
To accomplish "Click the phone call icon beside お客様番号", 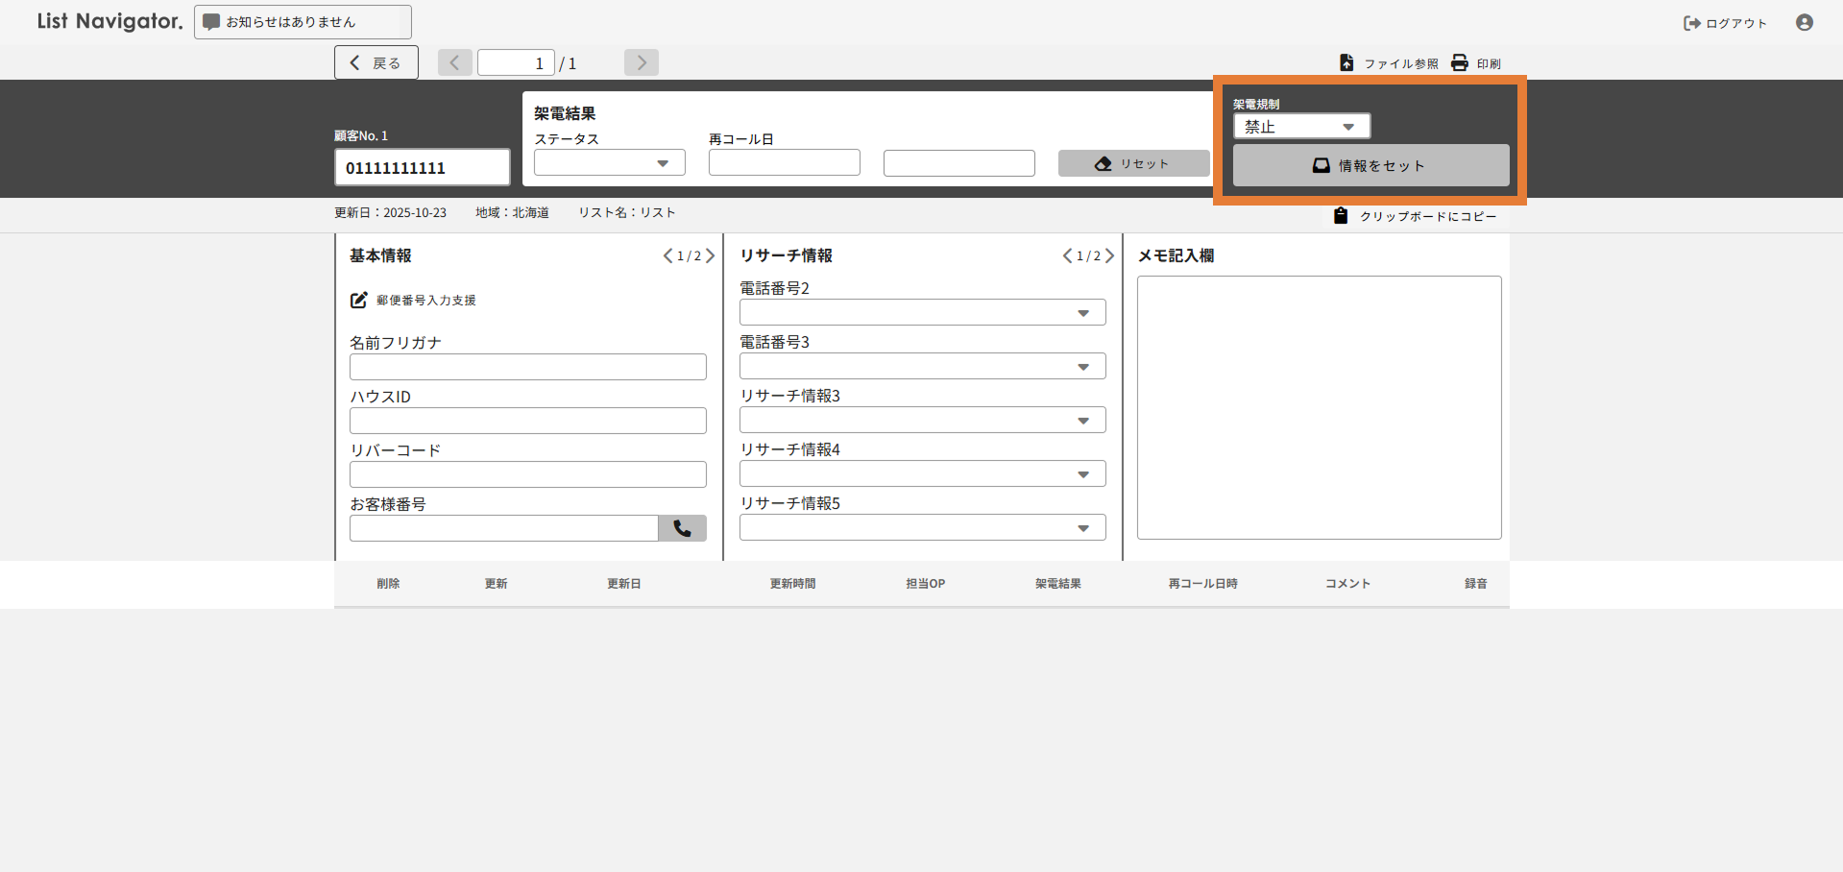I will (x=682, y=528).
